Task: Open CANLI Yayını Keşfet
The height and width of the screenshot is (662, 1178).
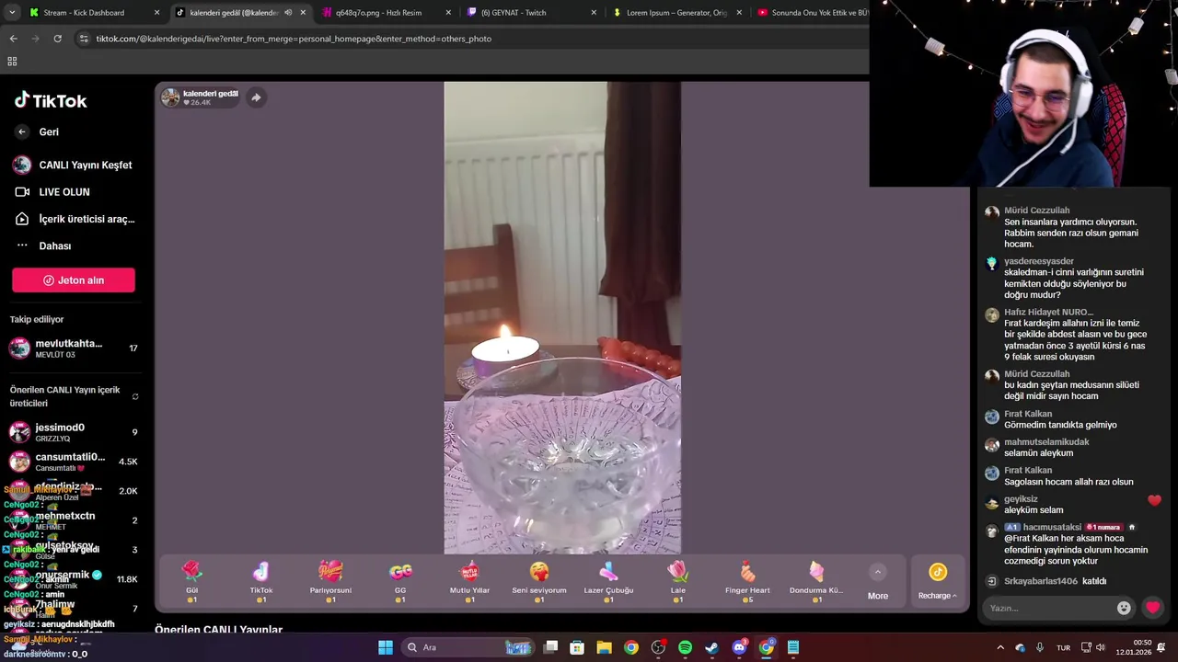Action: (x=74, y=165)
